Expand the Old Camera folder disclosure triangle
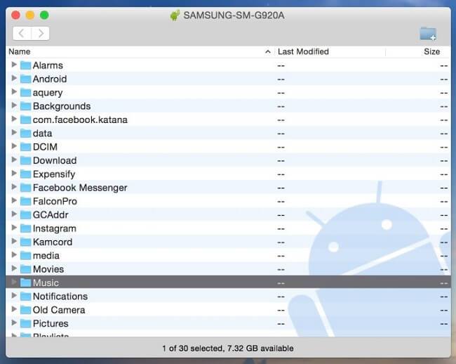This screenshot has height=364, width=456. click(13, 309)
